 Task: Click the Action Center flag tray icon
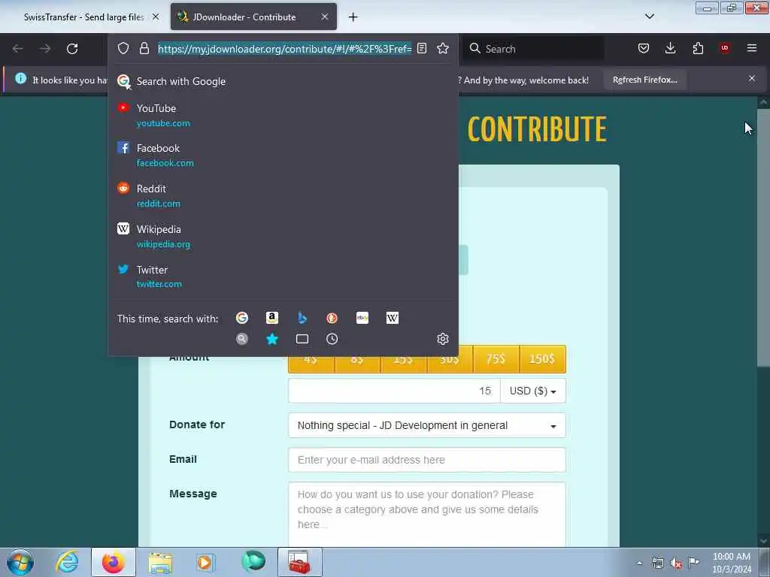[x=694, y=563]
